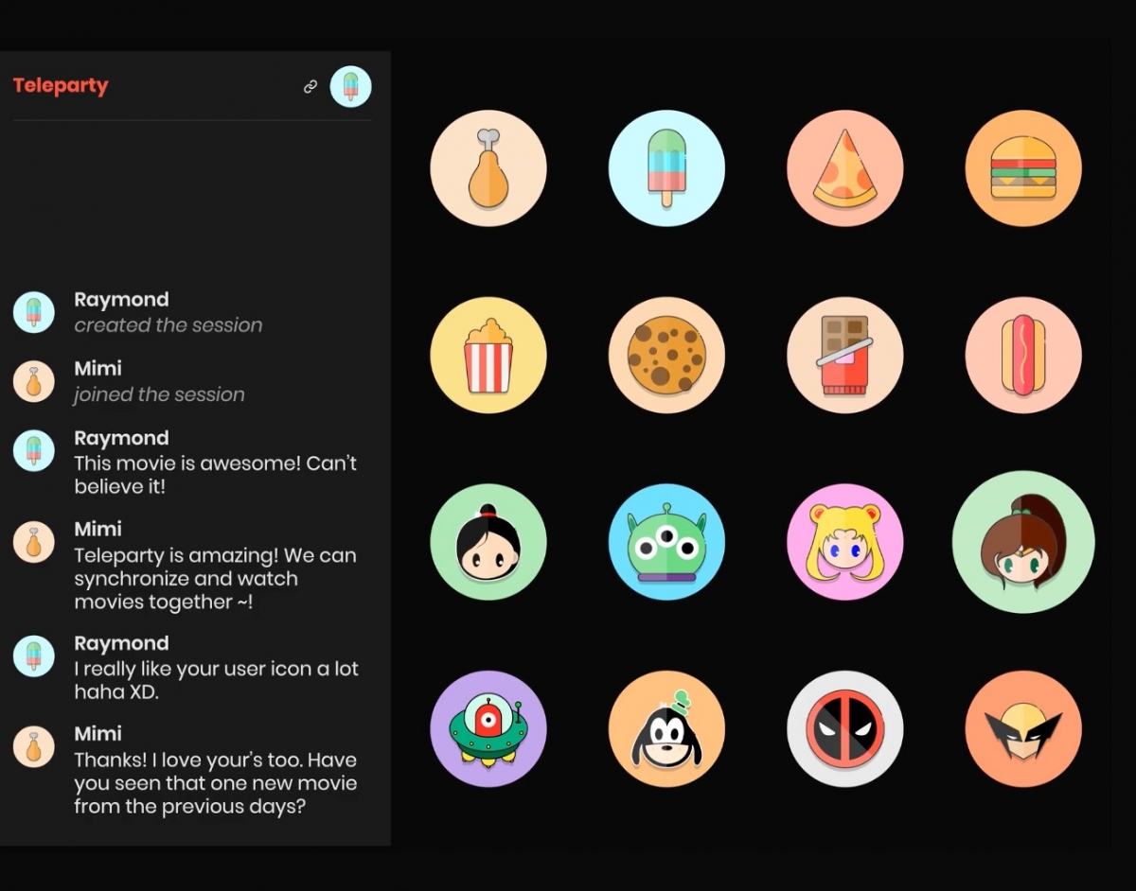Pick the chocolate chip cookie avatar

(666, 356)
